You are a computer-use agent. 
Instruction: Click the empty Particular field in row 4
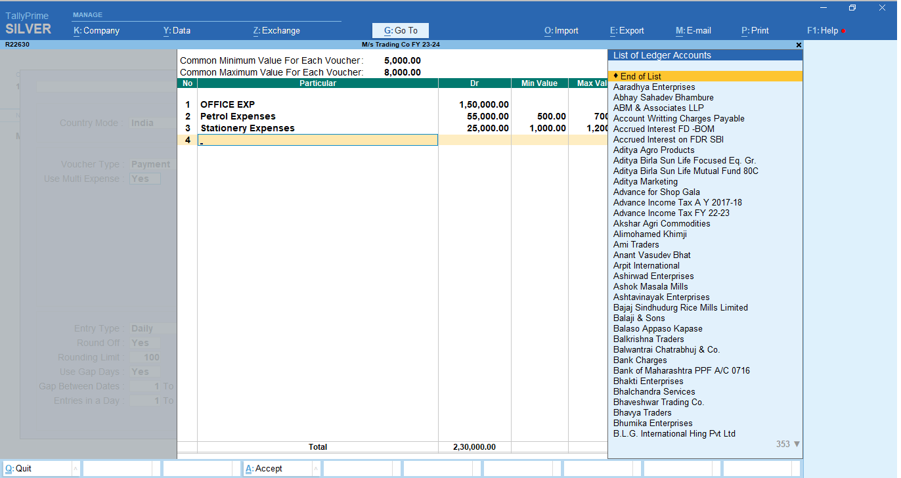point(318,140)
